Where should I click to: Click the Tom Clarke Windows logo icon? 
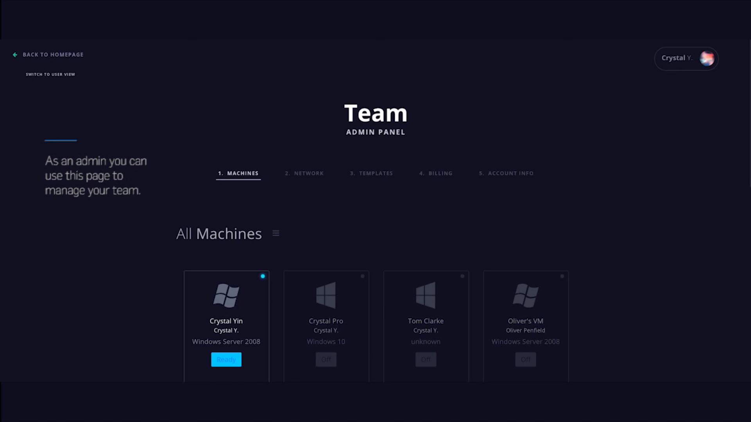426,295
